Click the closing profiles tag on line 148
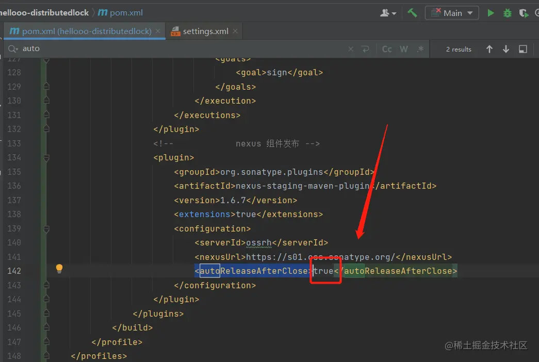Screen dimensions: 539x362 pos(99,356)
